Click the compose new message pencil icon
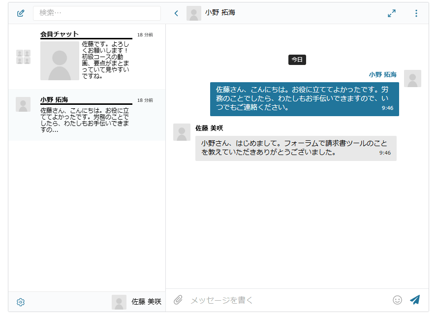 [21, 13]
